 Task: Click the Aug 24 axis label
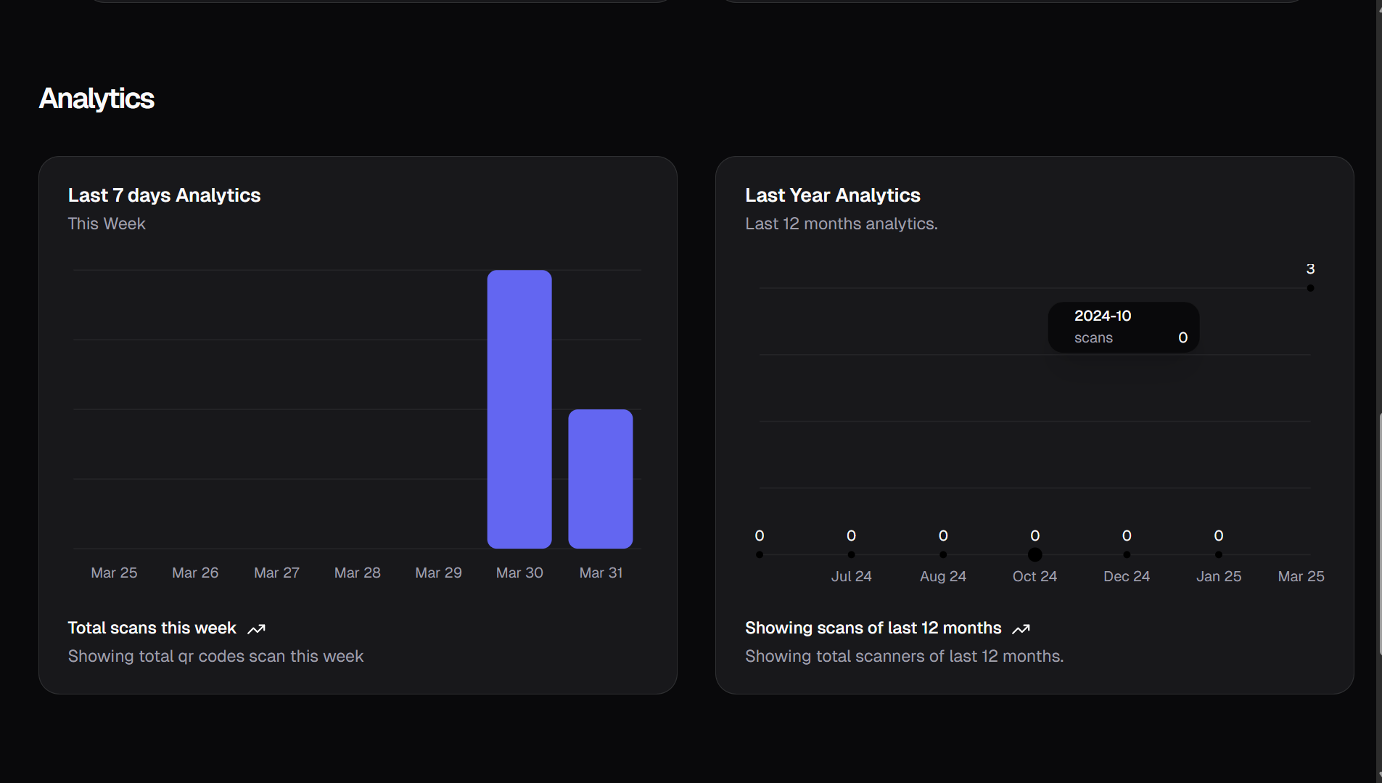coord(943,576)
